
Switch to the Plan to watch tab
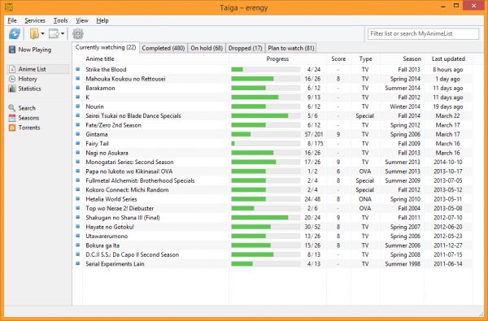tap(291, 48)
